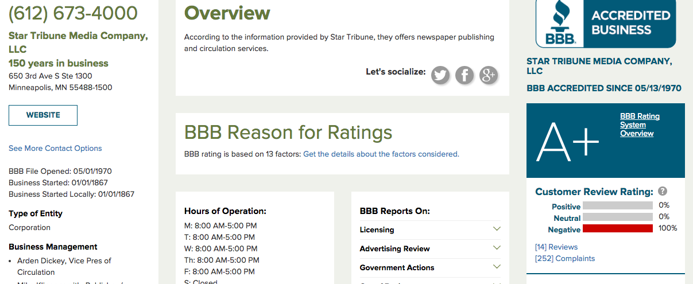Click the Government Actions label
693x284 pixels.
(397, 267)
